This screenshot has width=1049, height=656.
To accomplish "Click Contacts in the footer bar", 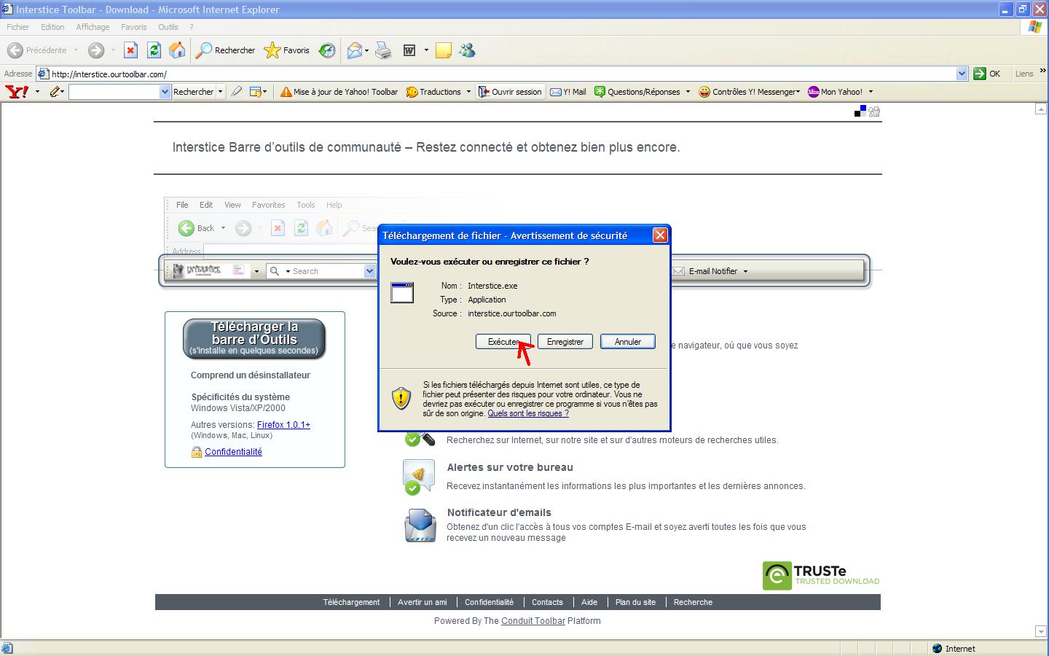I will click(547, 602).
